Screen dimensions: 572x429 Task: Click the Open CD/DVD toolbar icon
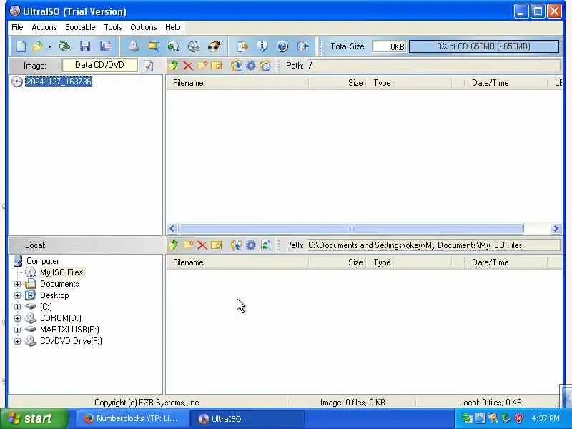click(x=65, y=46)
